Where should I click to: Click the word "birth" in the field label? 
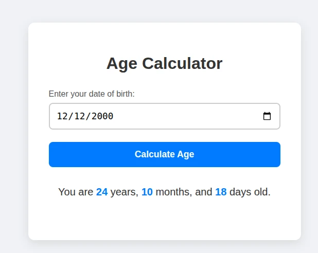pos(123,94)
